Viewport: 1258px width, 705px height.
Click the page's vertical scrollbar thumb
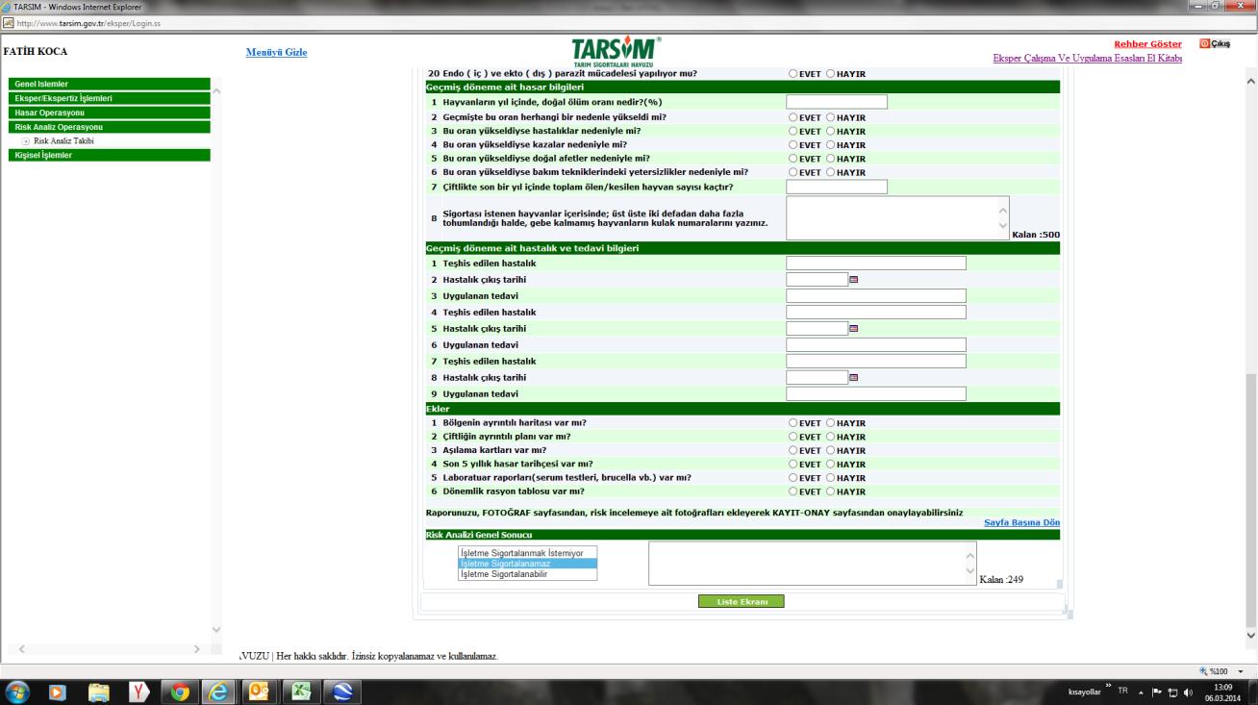point(1250,498)
